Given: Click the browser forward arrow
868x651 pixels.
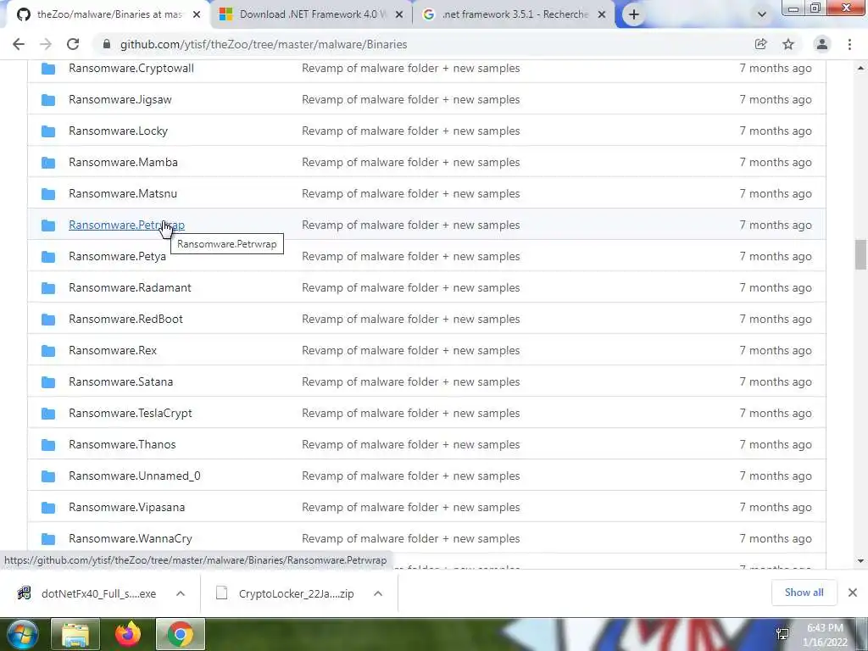Looking at the screenshot, I should (x=46, y=44).
